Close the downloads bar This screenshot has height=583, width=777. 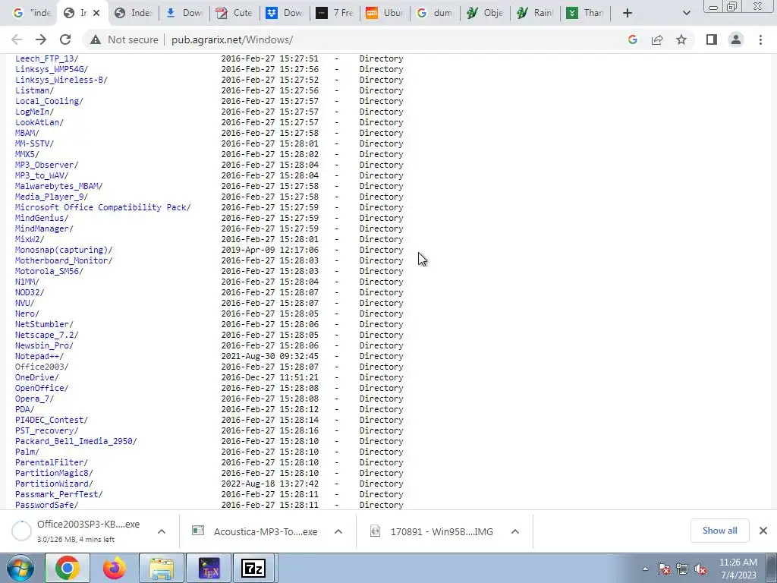tap(763, 531)
